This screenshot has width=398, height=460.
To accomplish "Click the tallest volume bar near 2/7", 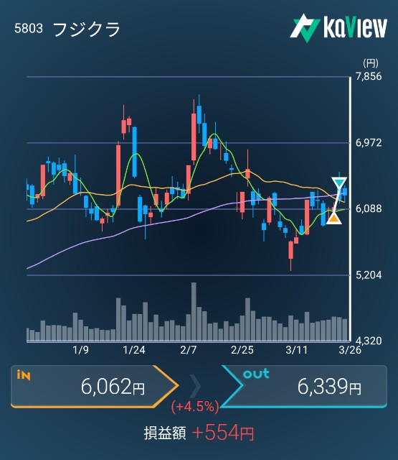I will click(x=194, y=312).
